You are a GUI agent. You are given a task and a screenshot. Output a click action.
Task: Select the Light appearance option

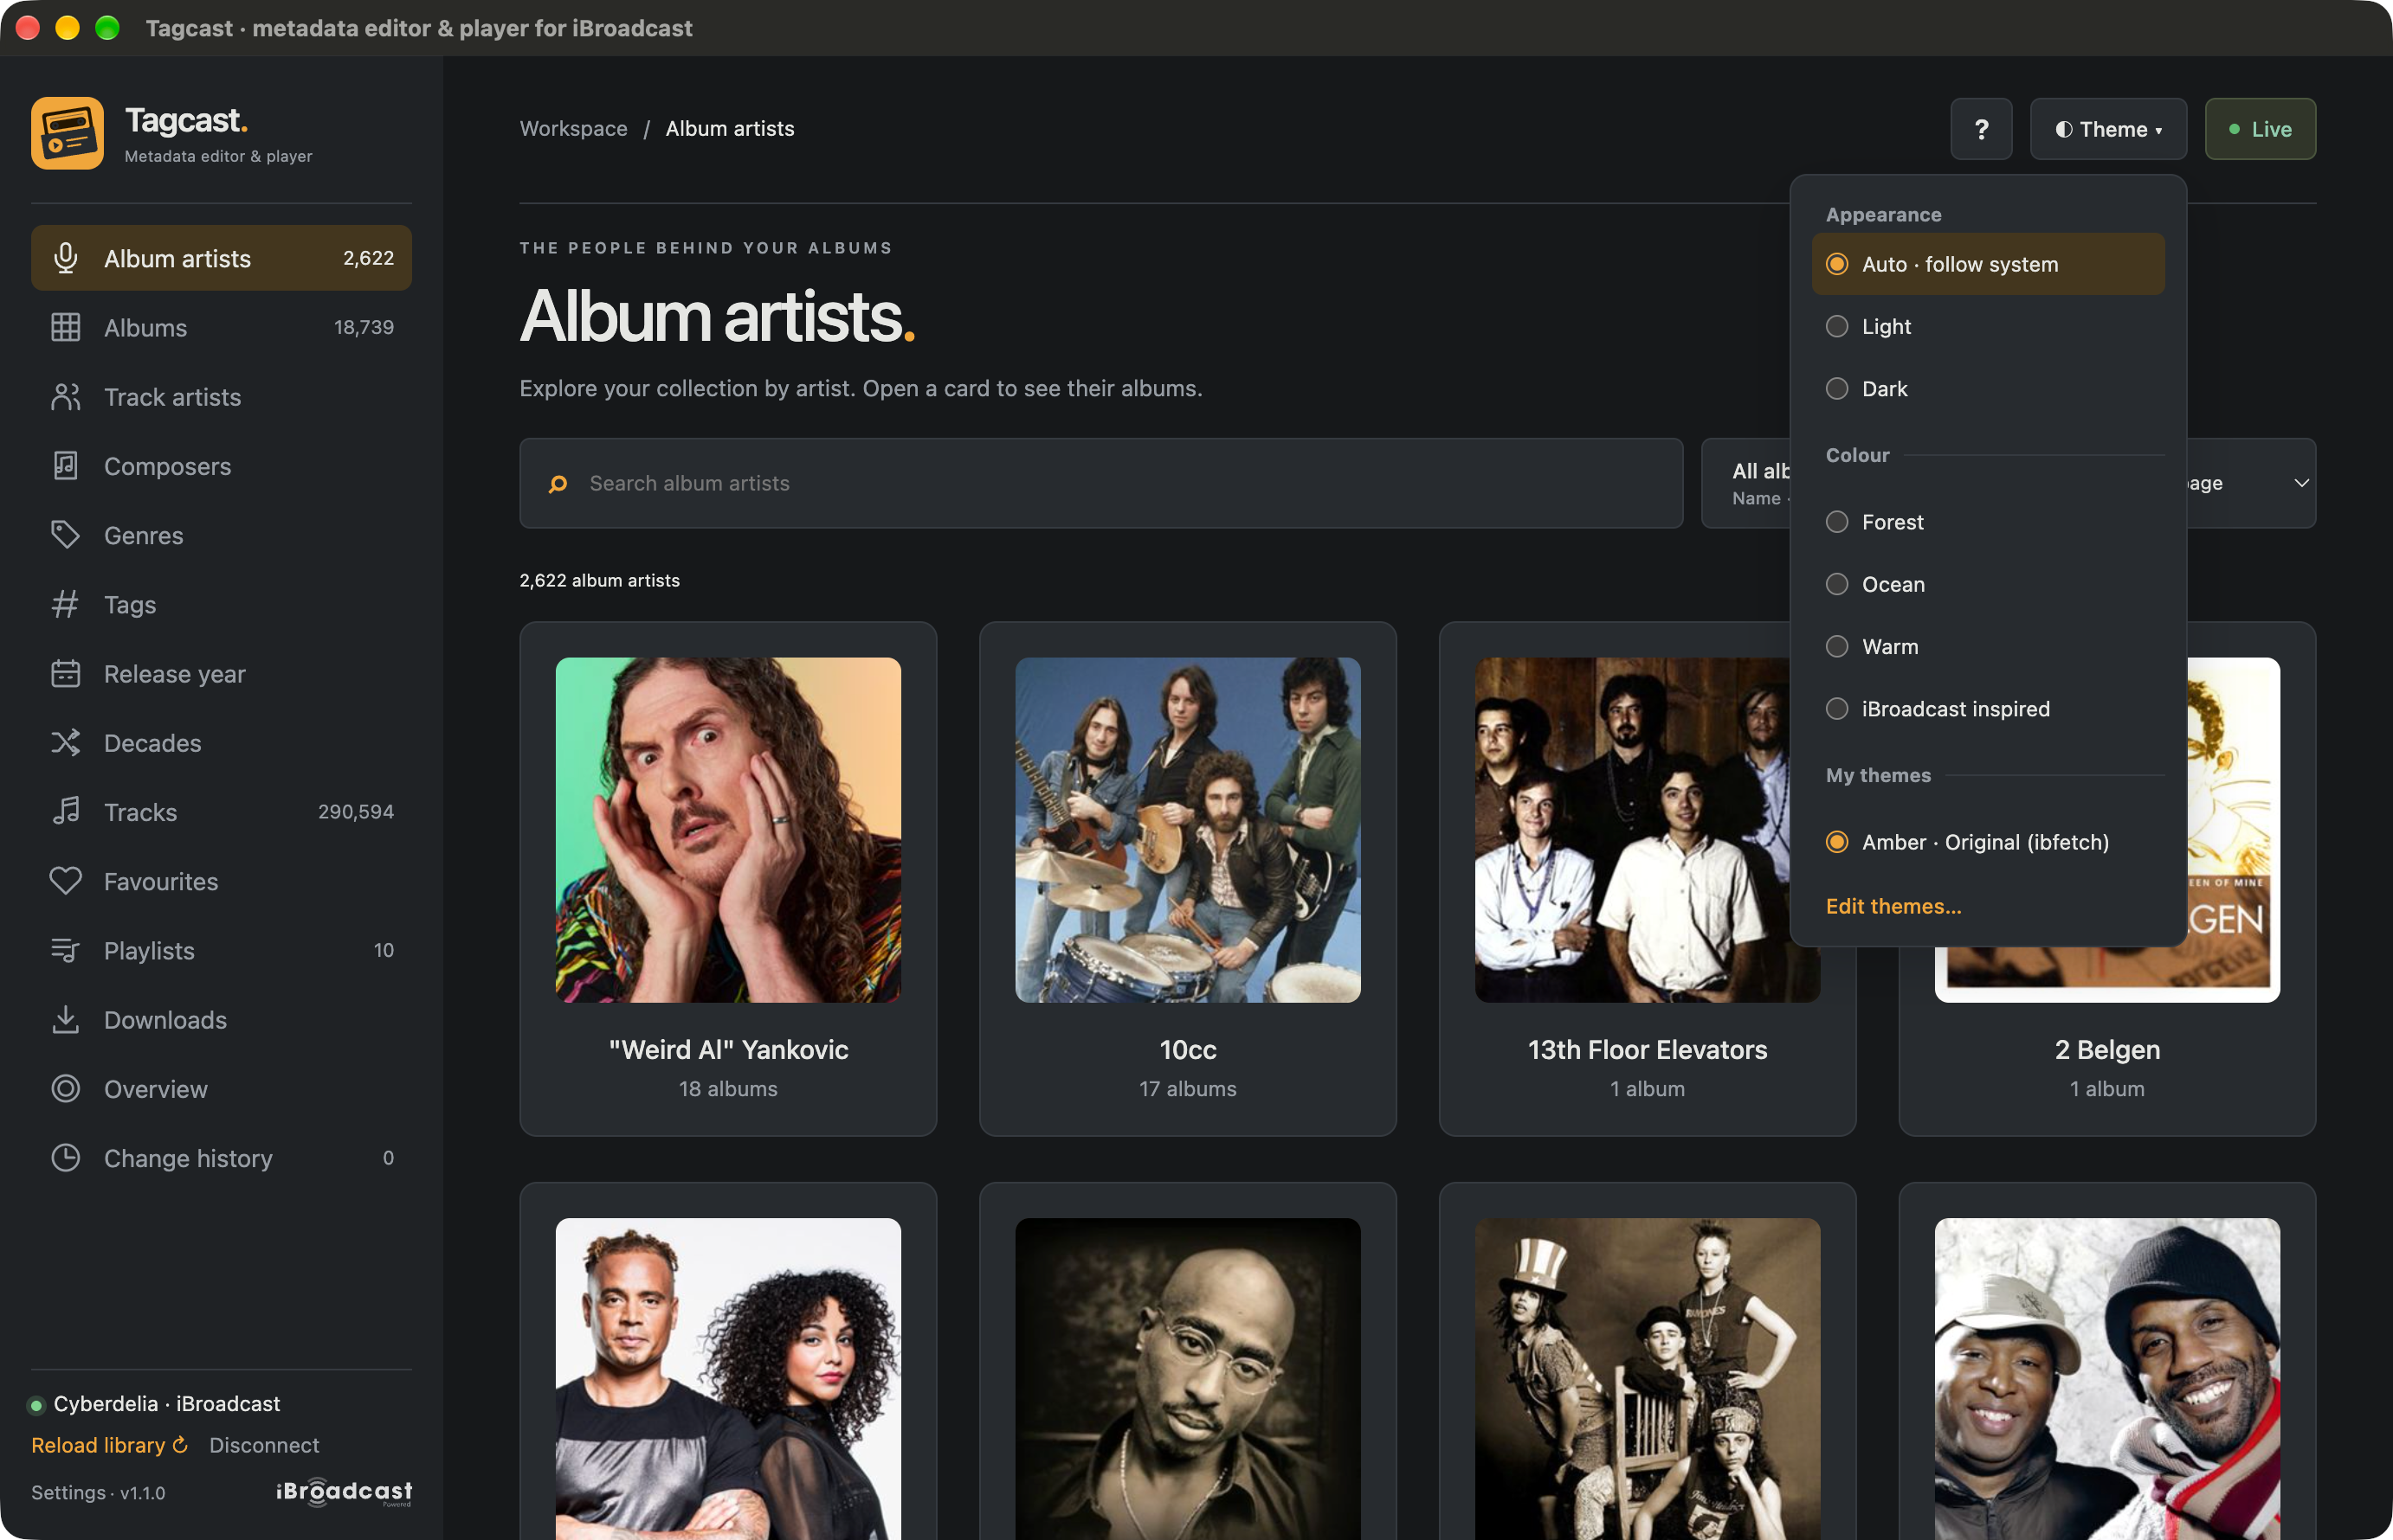(1988, 326)
